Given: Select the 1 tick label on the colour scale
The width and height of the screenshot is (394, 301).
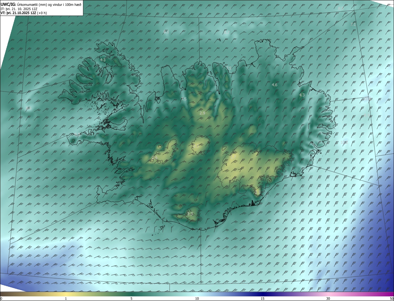Looking at the screenshot, I should (x=66, y=299).
